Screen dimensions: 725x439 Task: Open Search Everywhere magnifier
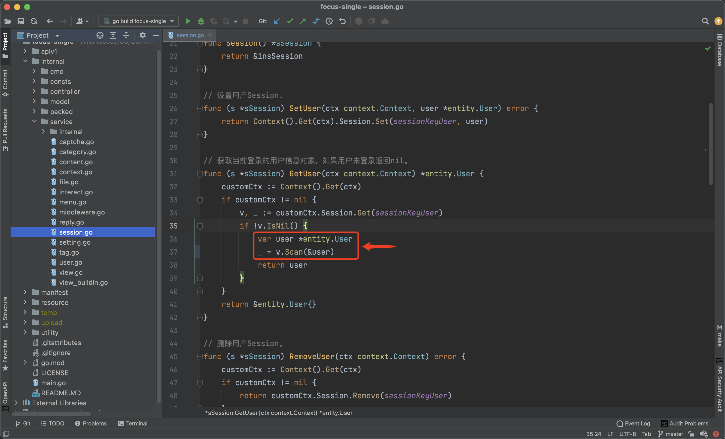point(705,21)
